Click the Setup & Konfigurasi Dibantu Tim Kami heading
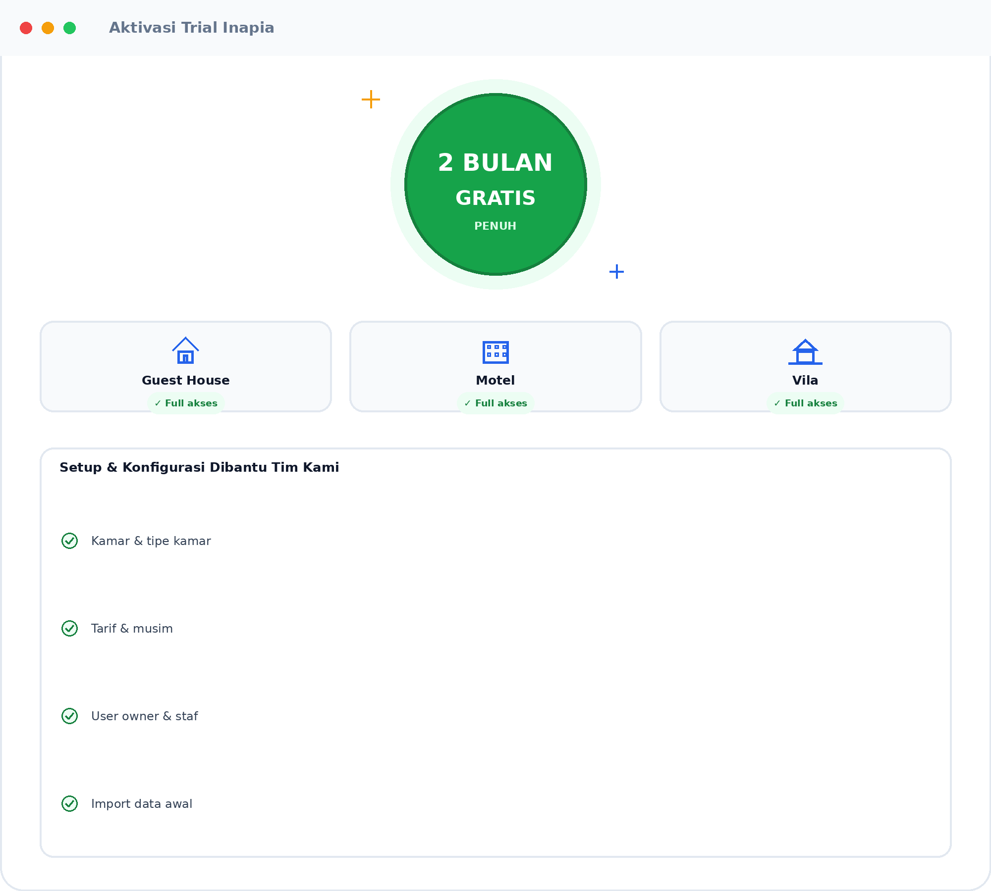991x891 pixels. tap(199, 468)
